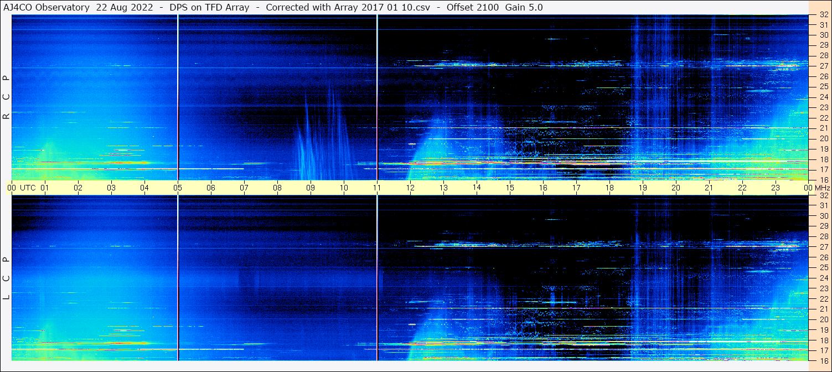Click the 10 hour tick label
The width and height of the screenshot is (832, 372).
pyautogui.click(x=344, y=188)
